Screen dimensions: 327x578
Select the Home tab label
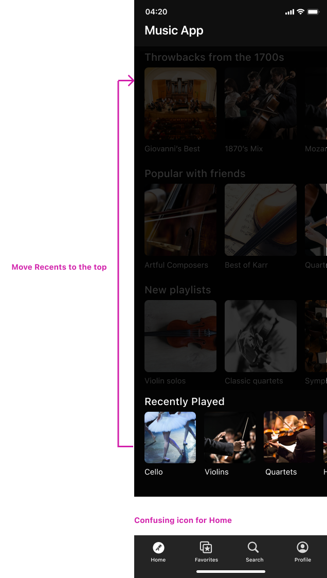pyautogui.click(x=158, y=559)
